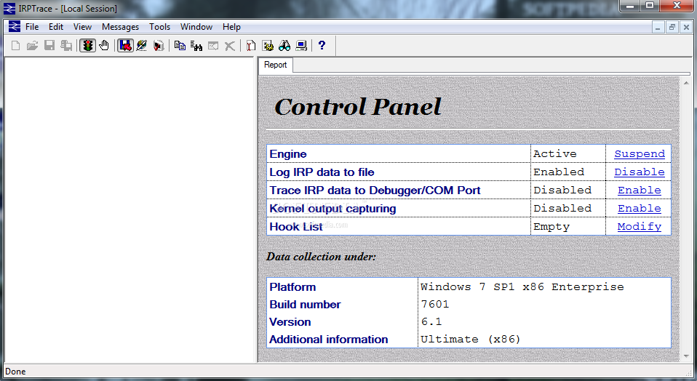The width and height of the screenshot is (697, 381).
Task: Click the 'Active' engine status value
Action: pos(554,153)
